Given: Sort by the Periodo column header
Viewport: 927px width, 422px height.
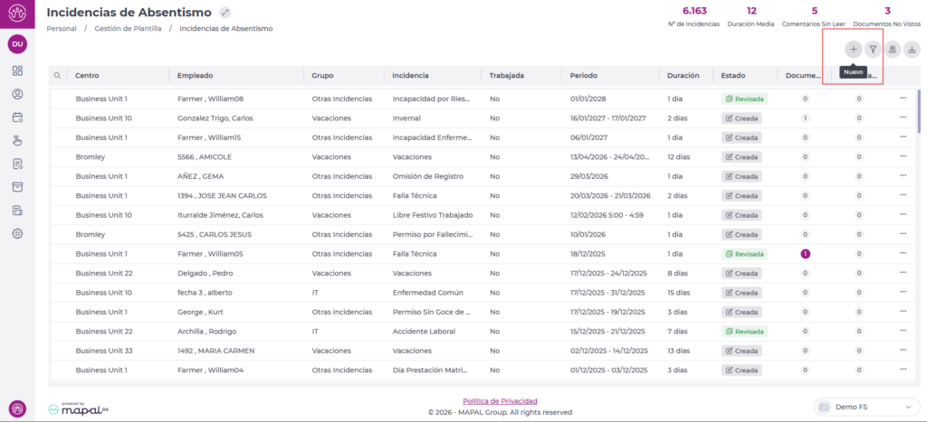Looking at the screenshot, I should [x=584, y=76].
